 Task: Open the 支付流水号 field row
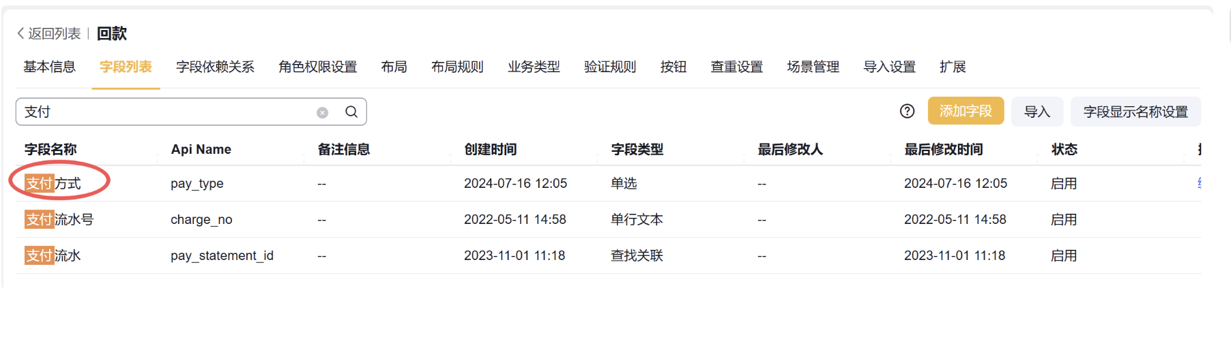point(59,219)
